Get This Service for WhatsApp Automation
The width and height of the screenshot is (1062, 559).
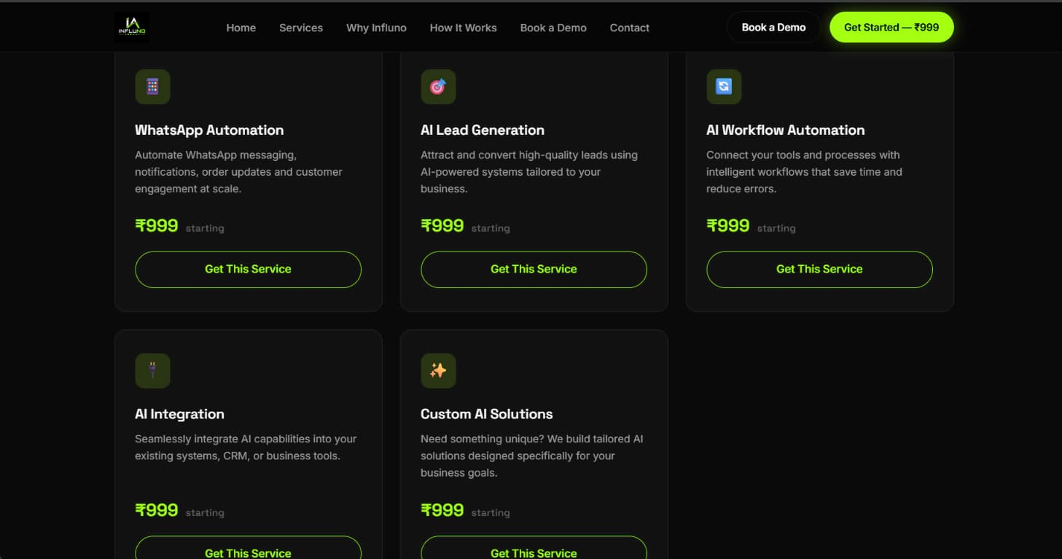tap(248, 269)
